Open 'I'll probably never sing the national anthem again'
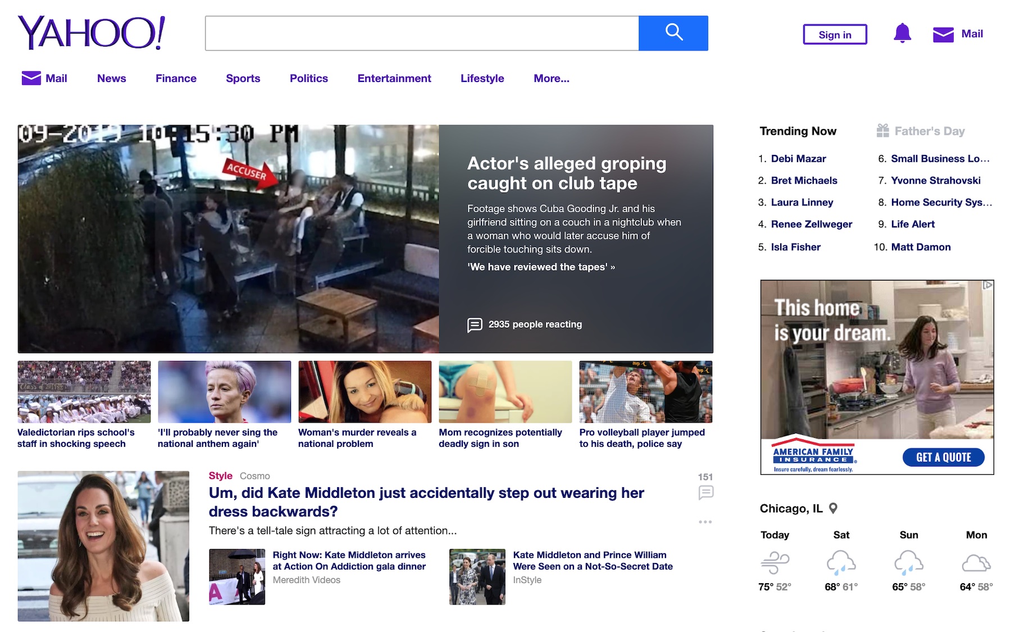The image size is (1011, 632). click(x=218, y=438)
